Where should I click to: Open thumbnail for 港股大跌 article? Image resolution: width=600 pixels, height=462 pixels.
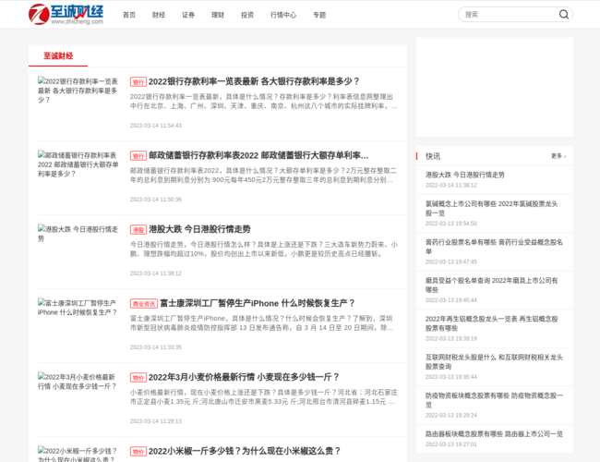(x=78, y=234)
